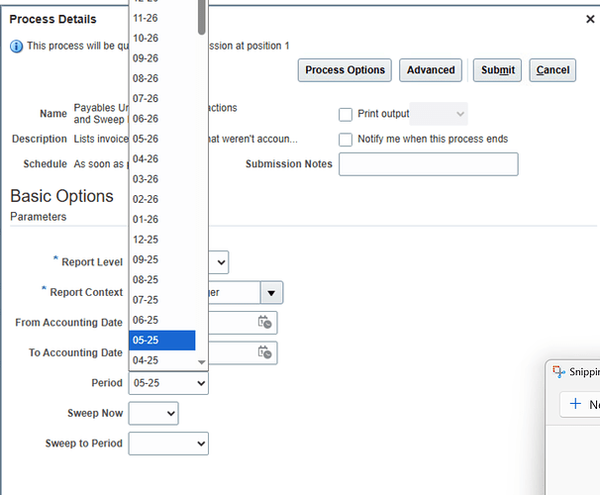The width and height of the screenshot is (600, 495).
Task: Cancel the process submission
Action: coord(552,70)
